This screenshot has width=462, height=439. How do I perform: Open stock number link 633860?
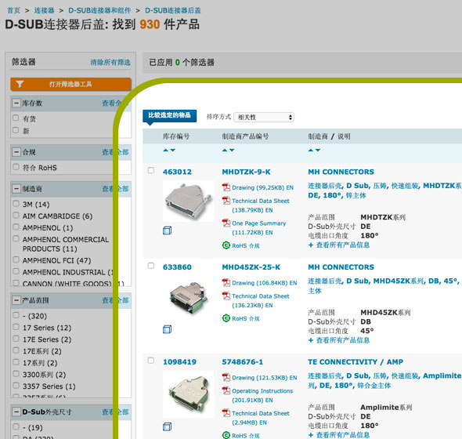(x=177, y=267)
